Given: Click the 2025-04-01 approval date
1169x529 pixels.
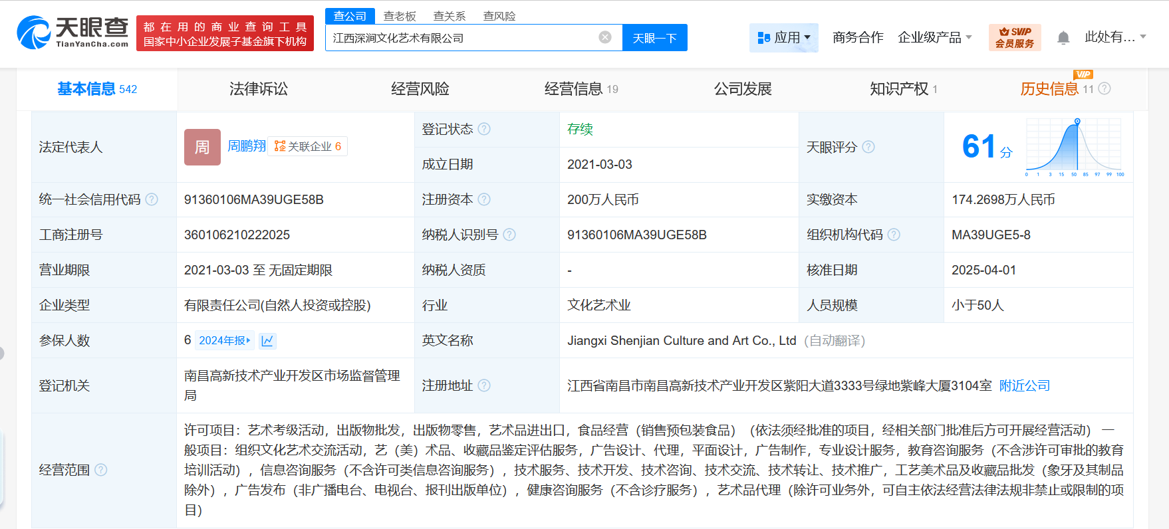Looking at the screenshot, I should coord(983,270).
